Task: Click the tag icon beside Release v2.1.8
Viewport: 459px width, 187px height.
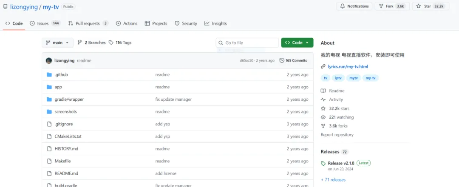Action: pyautogui.click(x=323, y=163)
